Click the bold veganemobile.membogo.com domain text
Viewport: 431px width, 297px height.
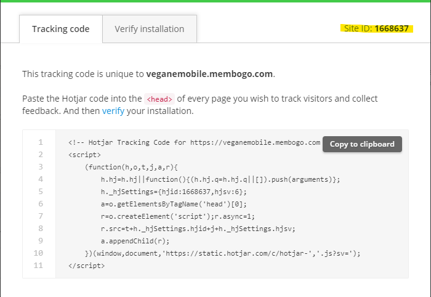[209, 73]
